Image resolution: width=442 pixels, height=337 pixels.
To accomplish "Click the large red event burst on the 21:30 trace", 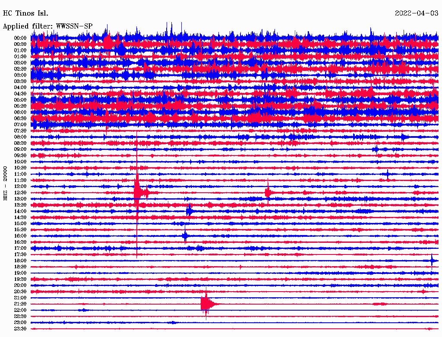I will point(206,304).
